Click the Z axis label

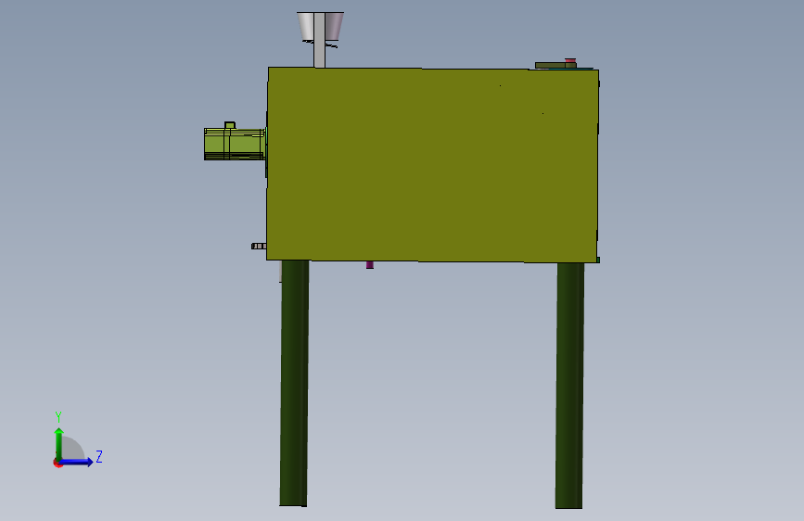[99, 456]
